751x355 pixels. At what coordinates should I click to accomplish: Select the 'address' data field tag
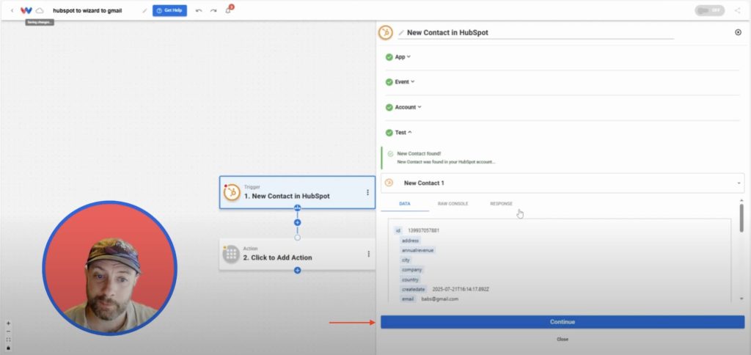point(411,241)
